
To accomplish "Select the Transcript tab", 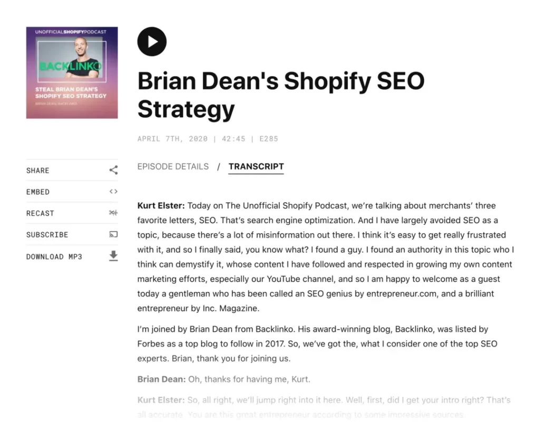I will click(256, 166).
